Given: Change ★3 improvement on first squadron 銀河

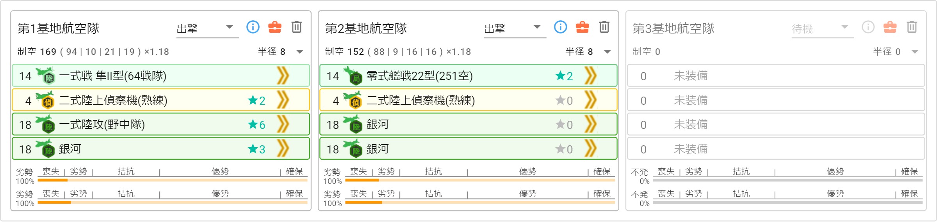Looking at the screenshot, I should click(x=257, y=149).
